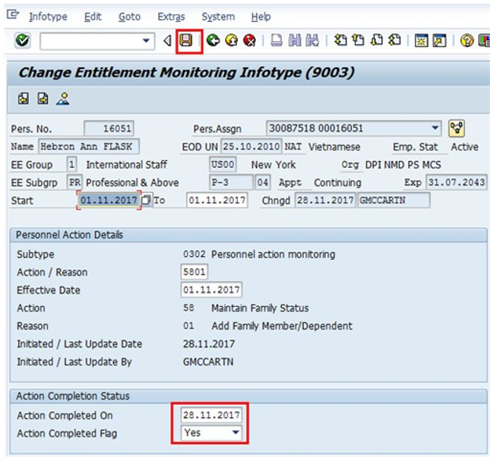
Task: Go to first page icon
Action: coord(340,40)
